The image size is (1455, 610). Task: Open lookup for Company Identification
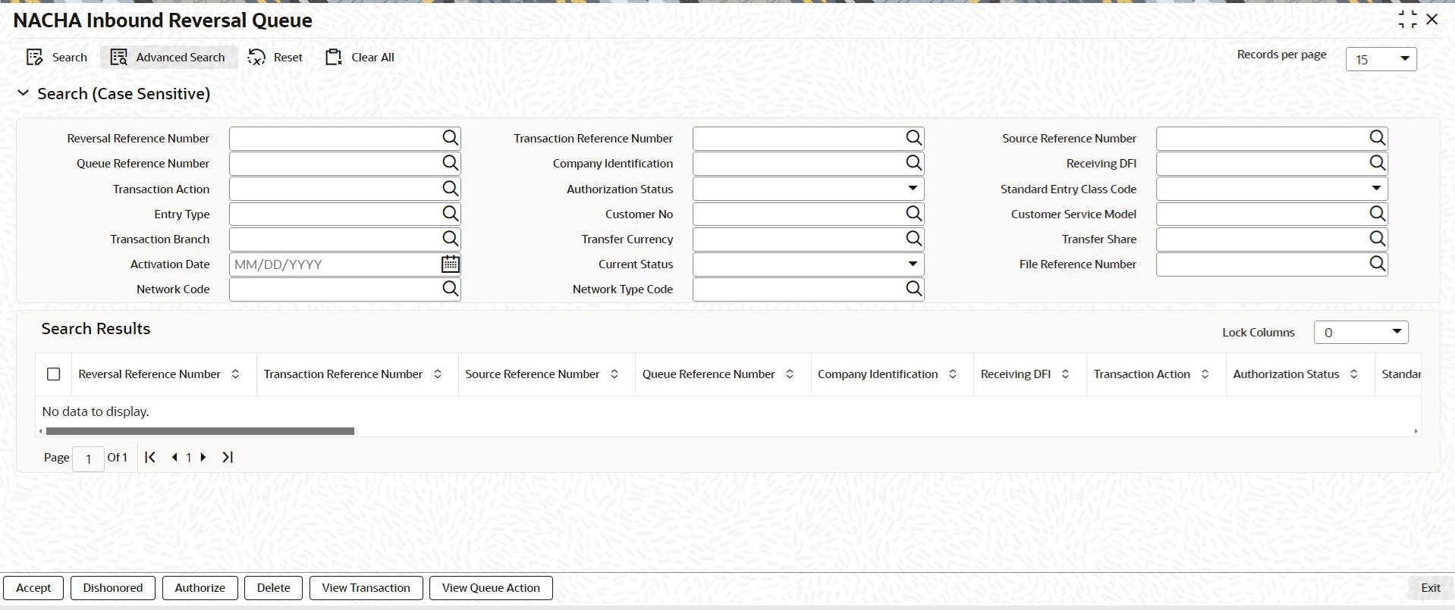coord(914,163)
